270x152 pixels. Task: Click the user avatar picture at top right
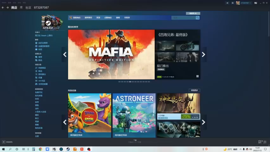click(x=238, y=3)
